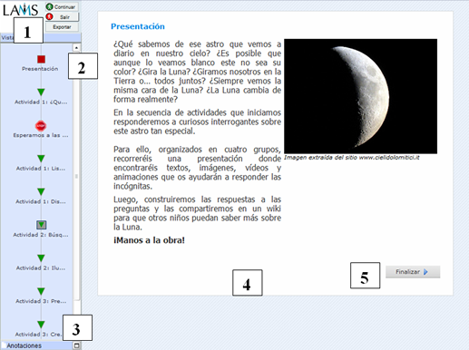Click the Continuar button
469x350 pixels.
(62, 6)
